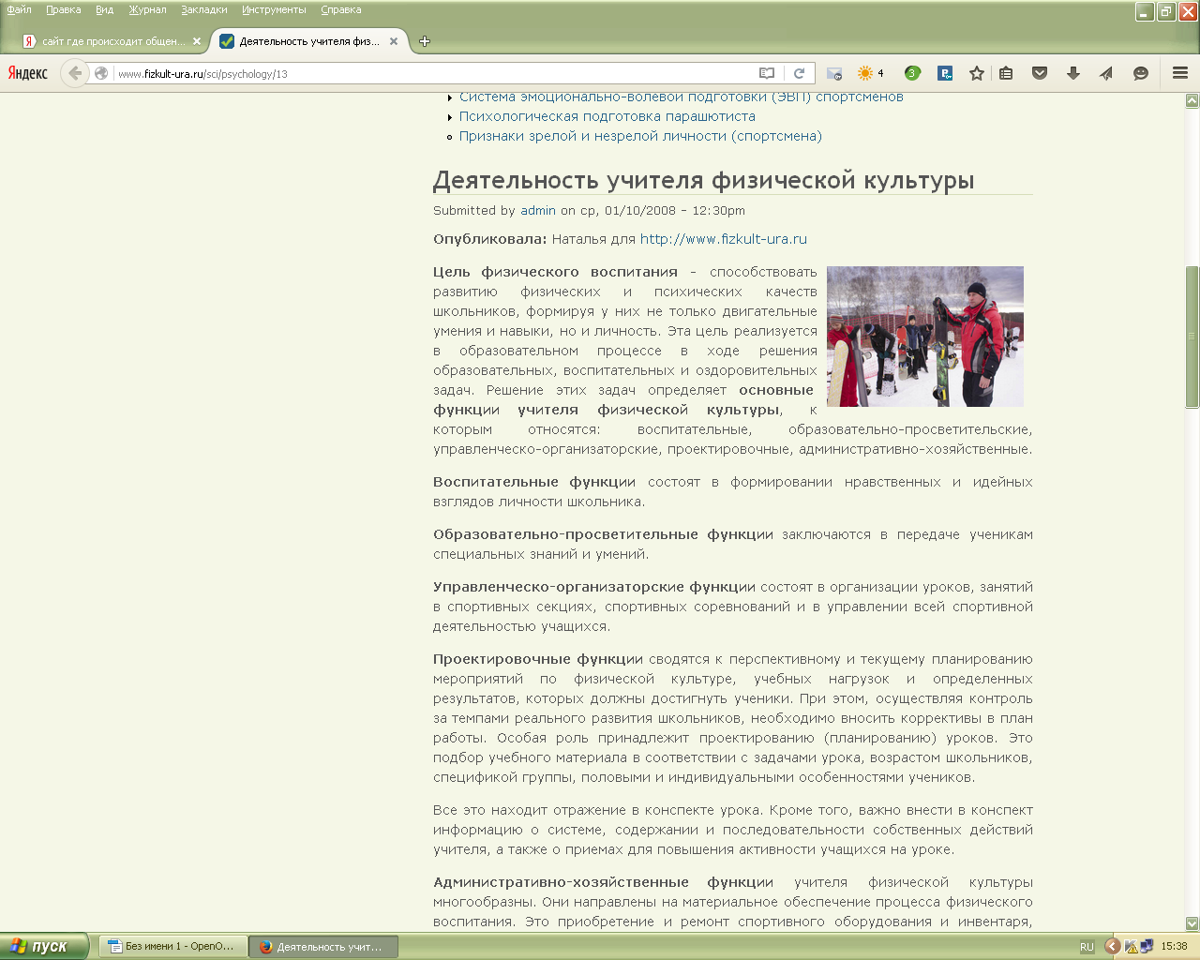Click the clock showing 15:38
This screenshot has height=960, width=1200.
tap(1174, 947)
